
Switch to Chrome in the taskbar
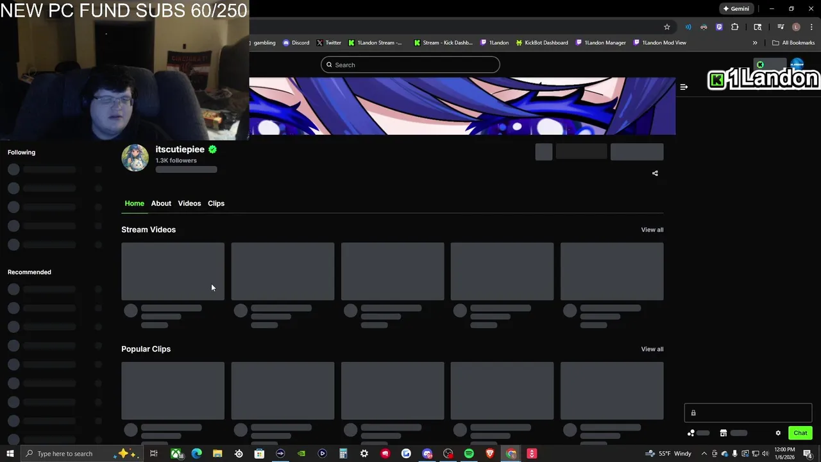pyautogui.click(x=511, y=454)
